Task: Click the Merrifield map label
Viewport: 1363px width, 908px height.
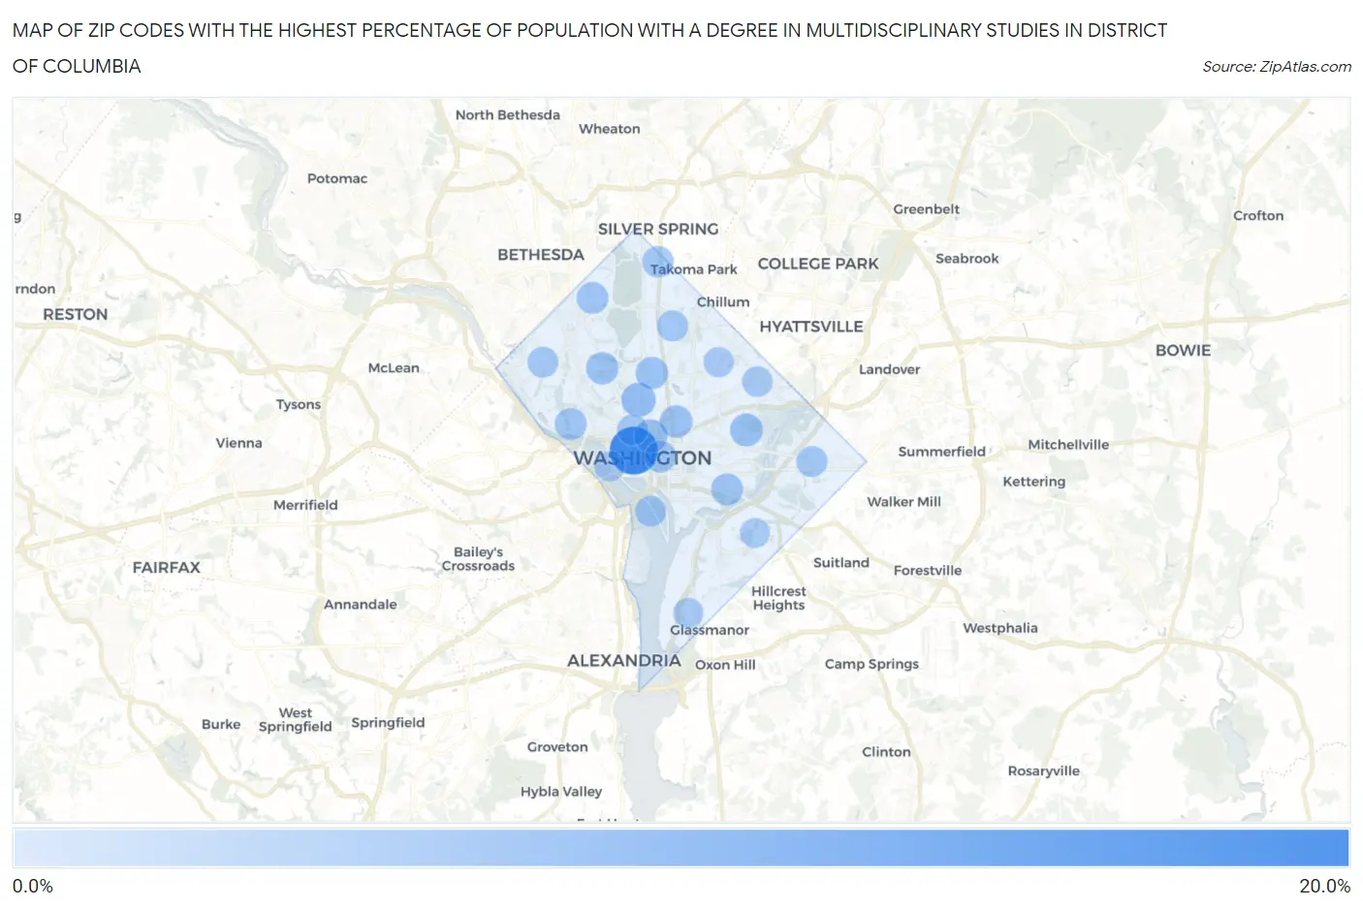Action: click(305, 505)
